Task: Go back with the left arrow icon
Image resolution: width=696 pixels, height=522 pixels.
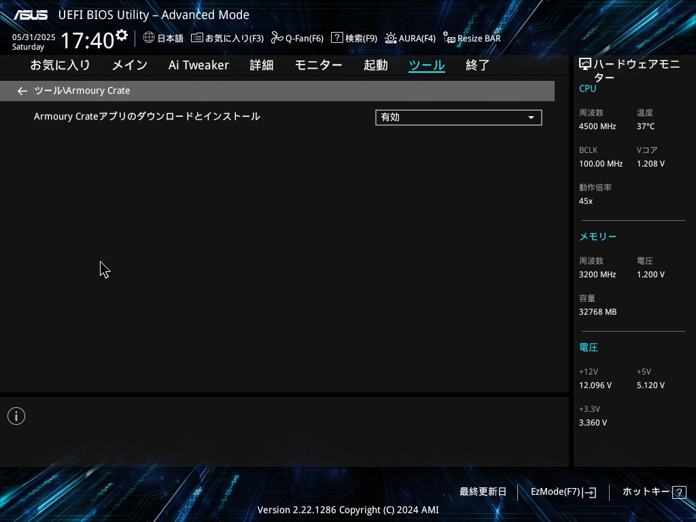Action: [22, 91]
